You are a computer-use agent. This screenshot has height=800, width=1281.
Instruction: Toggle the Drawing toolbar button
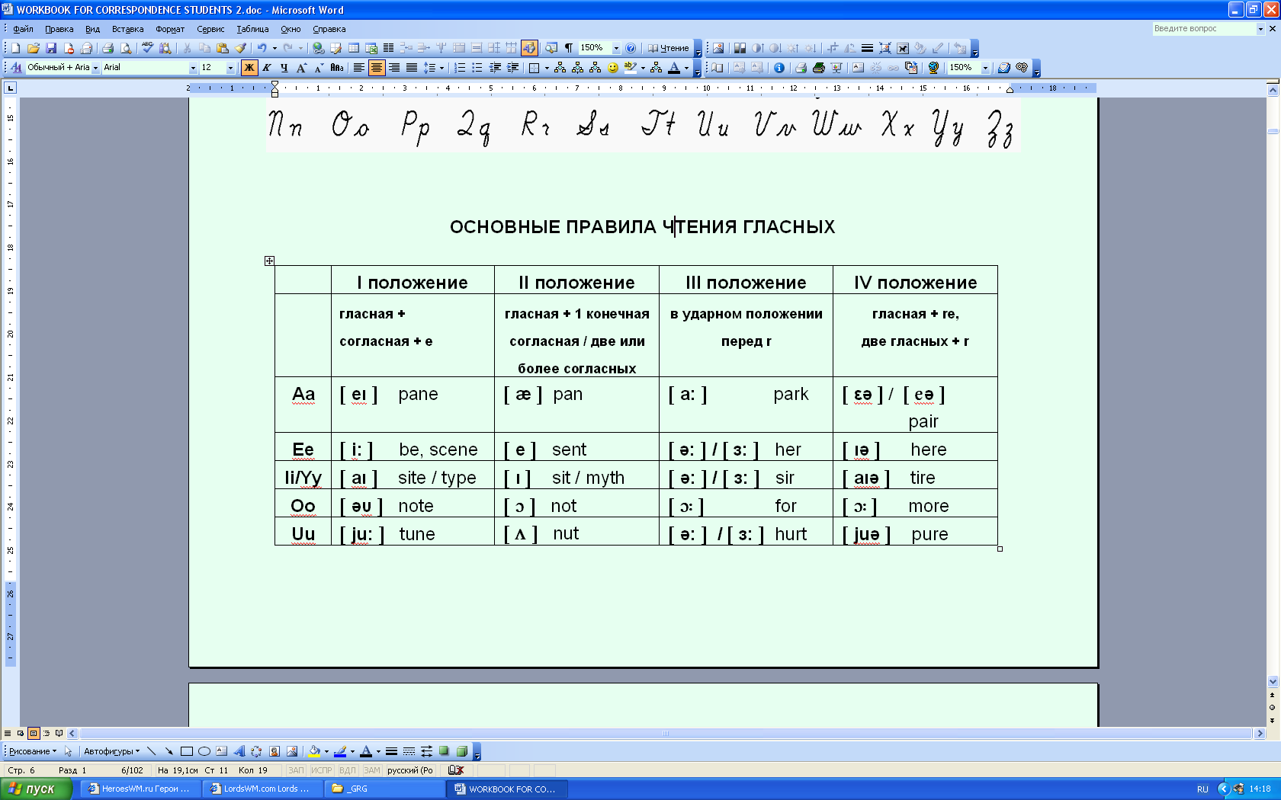click(529, 48)
